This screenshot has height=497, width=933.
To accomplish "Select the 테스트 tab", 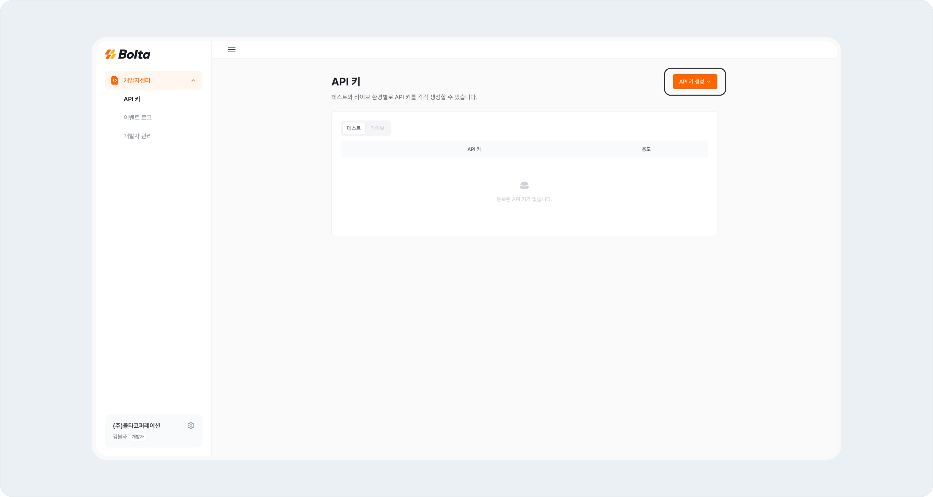I will 354,128.
